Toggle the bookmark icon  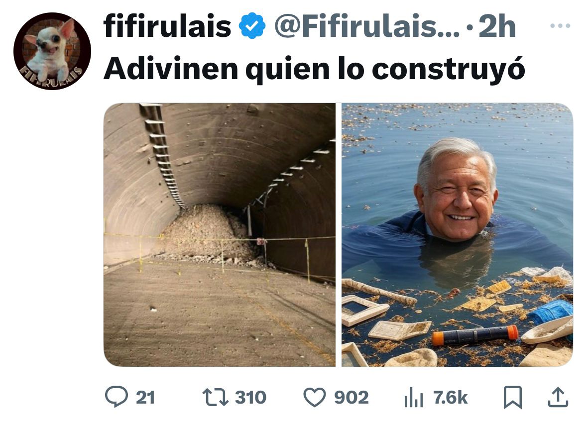pyautogui.click(x=512, y=398)
